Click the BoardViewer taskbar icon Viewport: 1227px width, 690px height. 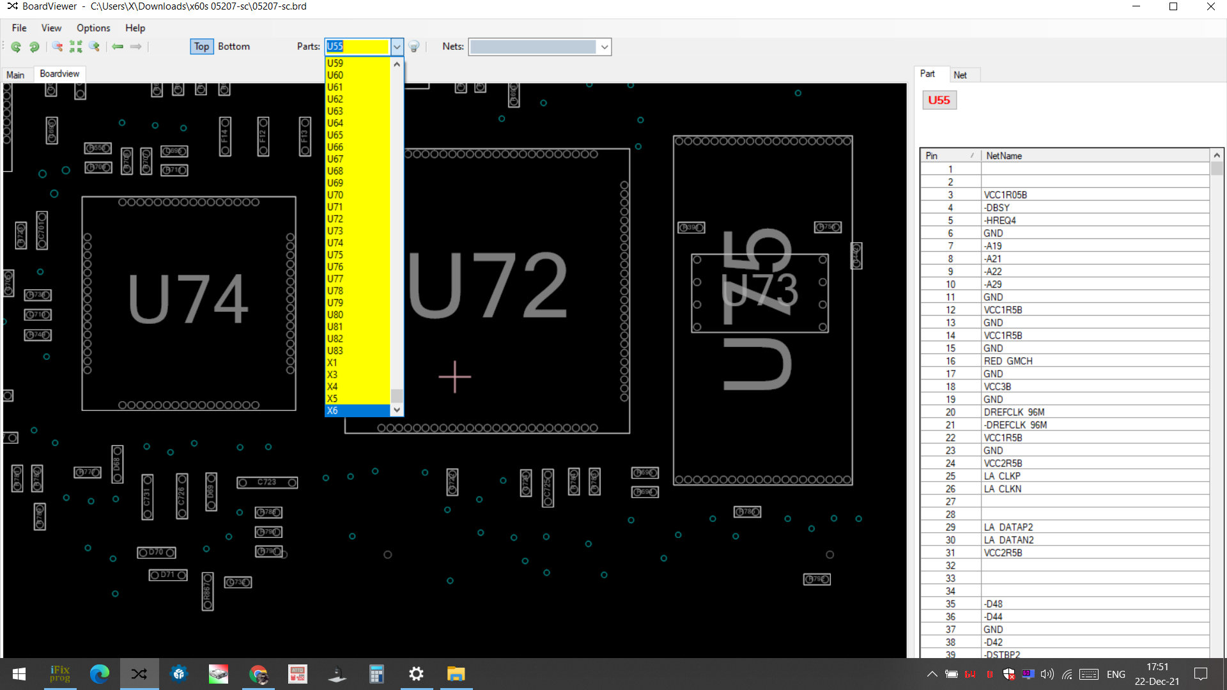click(x=139, y=674)
